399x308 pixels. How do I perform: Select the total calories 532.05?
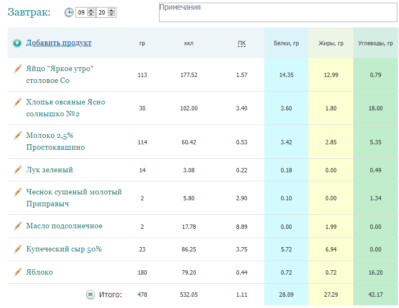click(189, 295)
